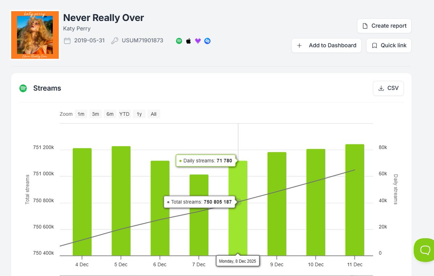
Task: Click the 4 Dec x-axis label
Action: (82, 264)
